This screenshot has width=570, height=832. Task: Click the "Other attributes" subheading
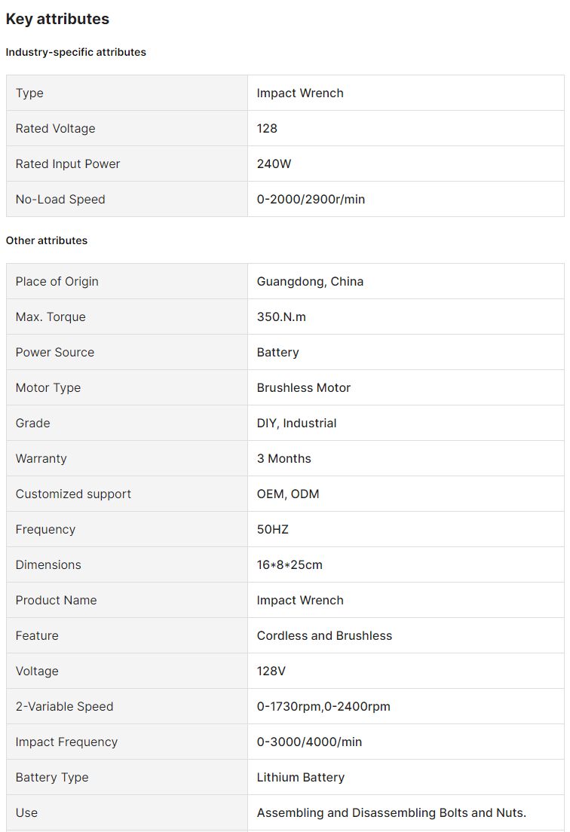[x=47, y=240]
